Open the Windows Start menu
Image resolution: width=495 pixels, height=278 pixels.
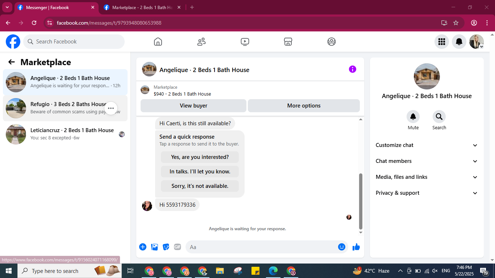pyautogui.click(x=9, y=271)
